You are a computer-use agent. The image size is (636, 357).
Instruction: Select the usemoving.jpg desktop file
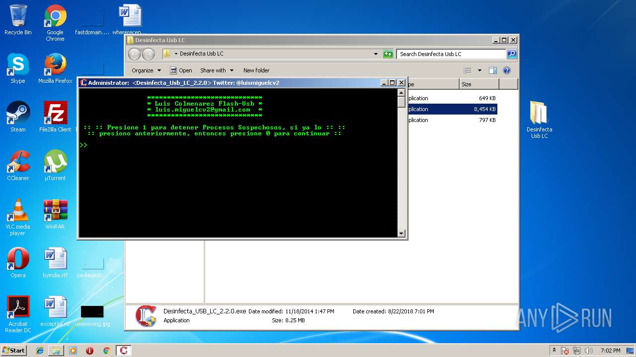pos(92,315)
